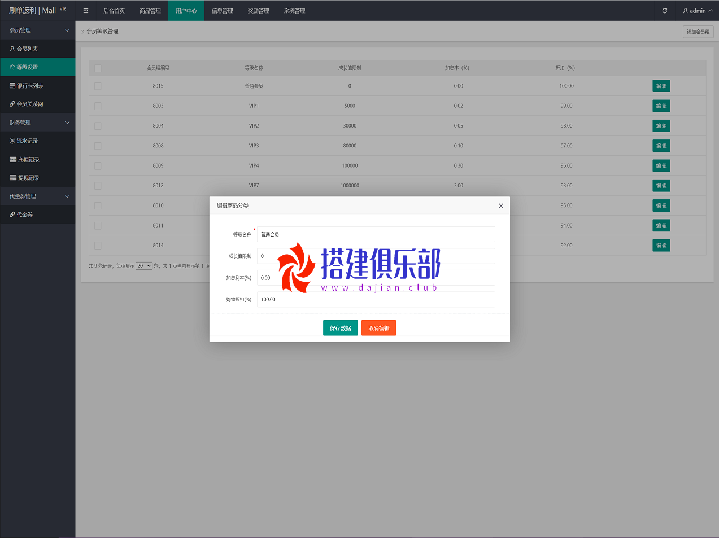Go to 后台首页 in top menu
The height and width of the screenshot is (538, 719).
pos(114,11)
